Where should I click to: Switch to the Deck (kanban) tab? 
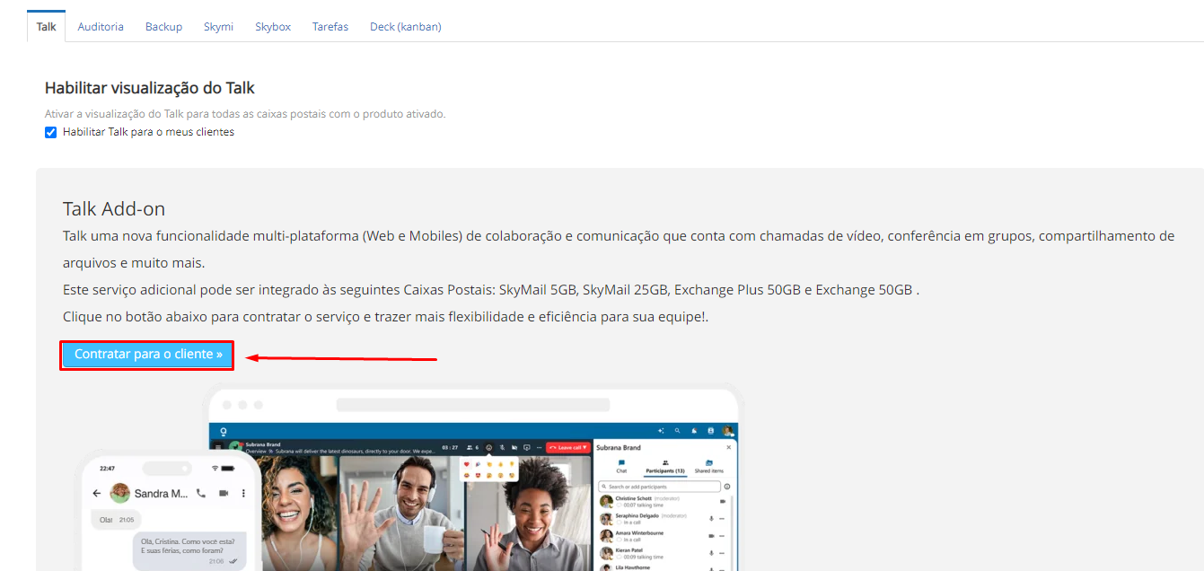tap(406, 27)
